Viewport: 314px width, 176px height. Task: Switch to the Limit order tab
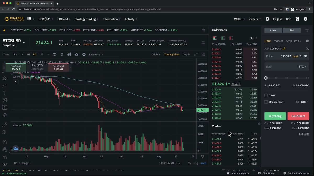tap(267, 41)
